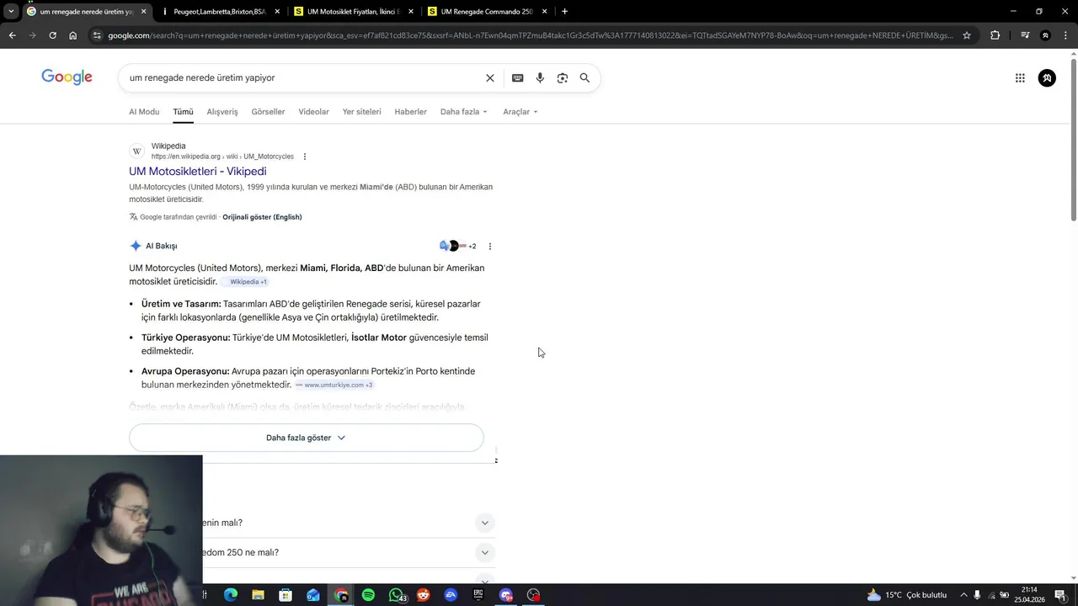Viewport: 1078px width, 606px height.
Task: Open the EA app from the taskbar
Action: (x=451, y=595)
